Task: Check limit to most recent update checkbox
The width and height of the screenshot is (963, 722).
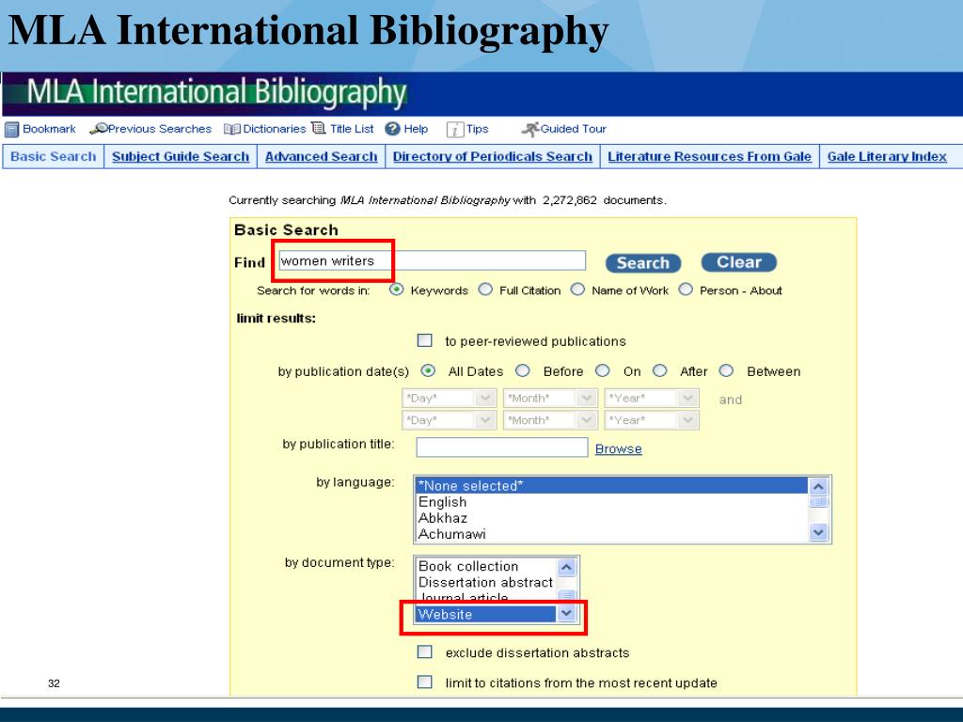Action: tap(424, 682)
